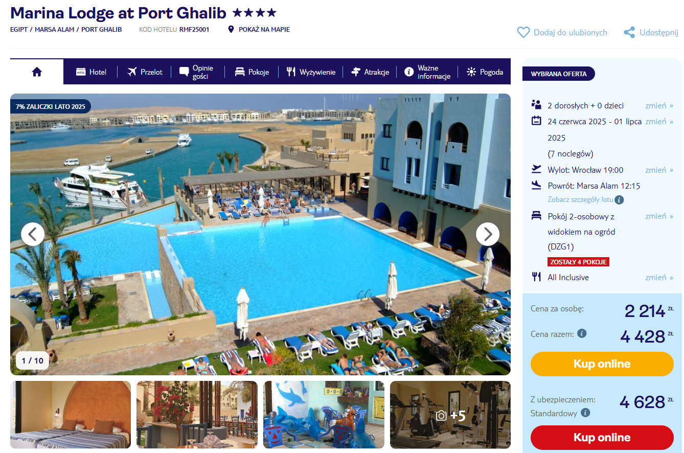Click the red Kup online button with insurance
This screenshot has width=684, height=453.
click(602, 438)
